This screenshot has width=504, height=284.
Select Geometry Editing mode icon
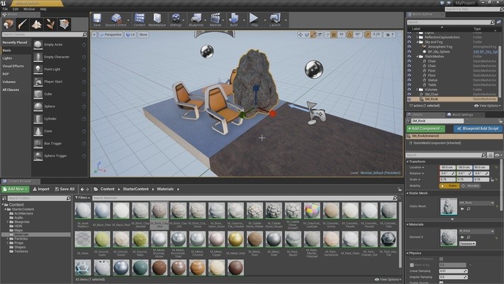(x=64, y=24)
